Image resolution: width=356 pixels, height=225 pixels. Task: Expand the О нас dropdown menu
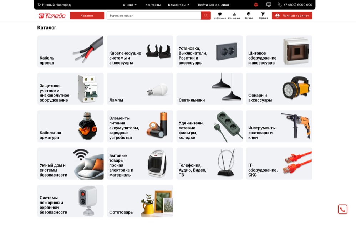(129, 5)
